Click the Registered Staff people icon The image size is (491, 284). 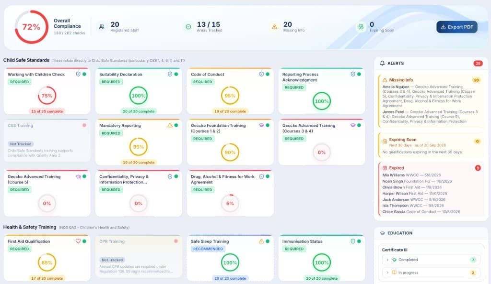(102, 27)
